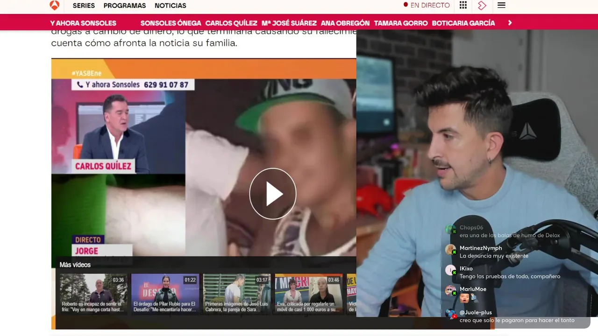Open BOTICARIA GARCÍA tag
Image resolution: width=598 pixels, height=336 pixels.
(463, 23)
